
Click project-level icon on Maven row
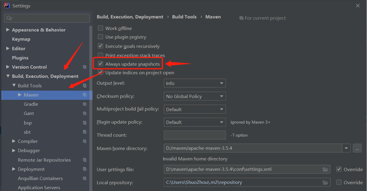tap(85, 95)
